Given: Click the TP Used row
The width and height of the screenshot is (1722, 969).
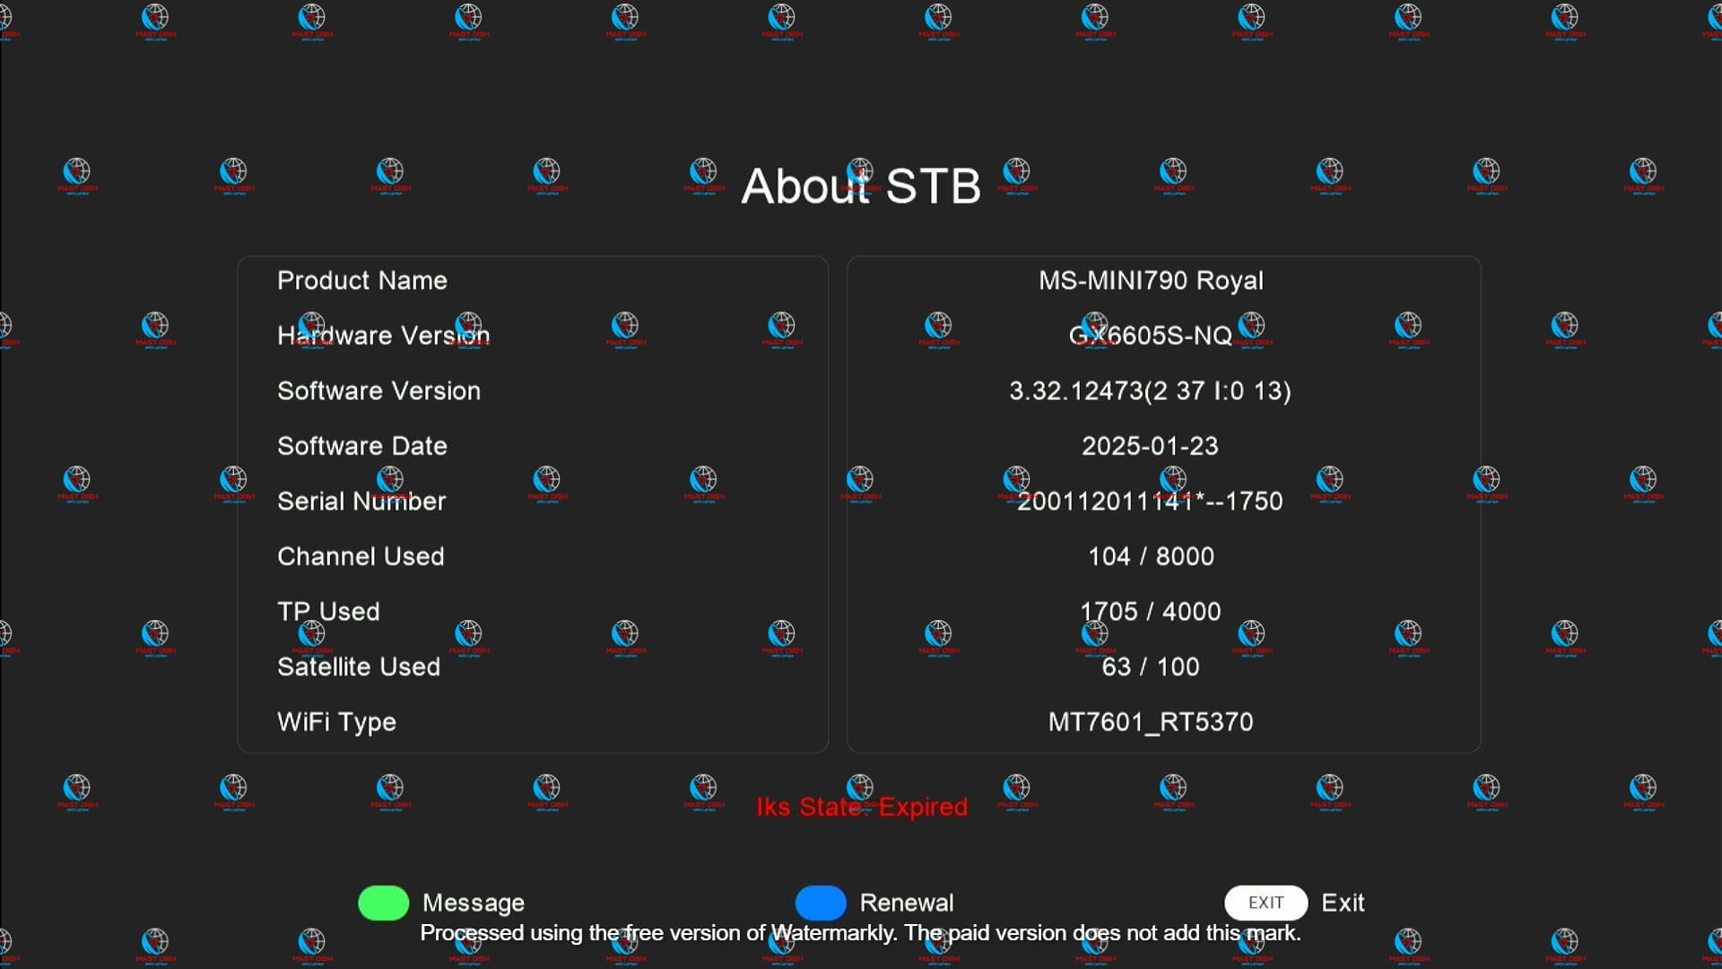Looking at the screenshot, I should click(328, 611).
